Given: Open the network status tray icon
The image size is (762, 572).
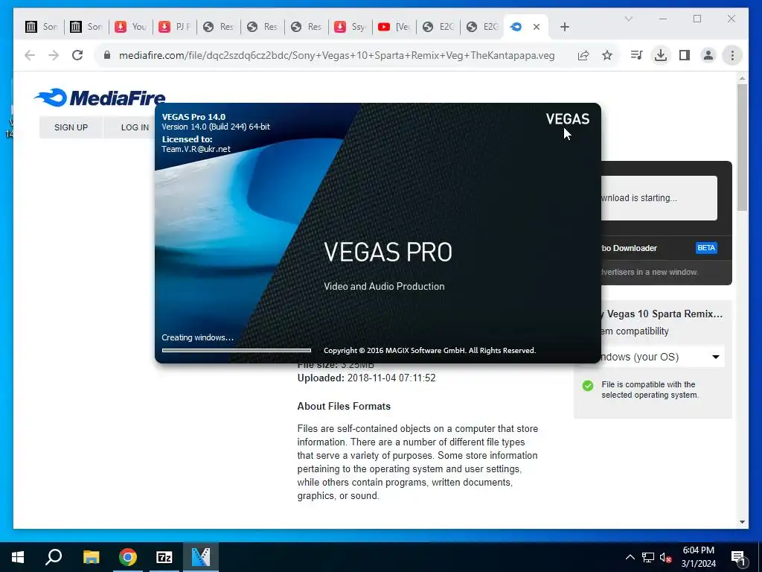Looking at the screenshot, I should [648, 557].
